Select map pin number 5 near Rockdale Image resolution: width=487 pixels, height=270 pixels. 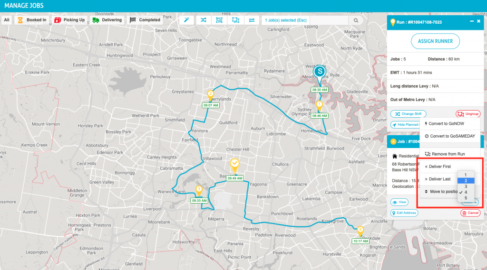(x=360, y=231)
